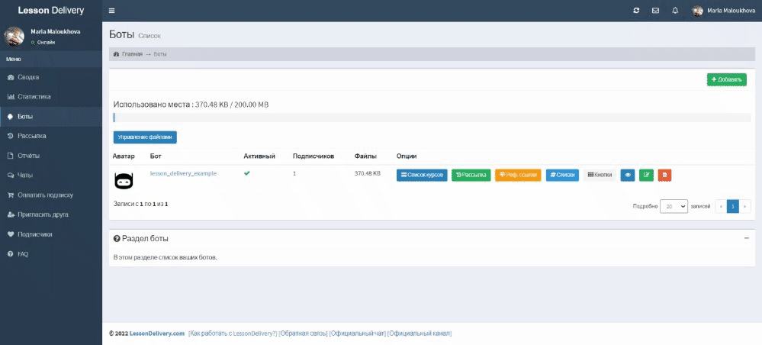Click the refresh icon in the top bar
762x345 pixels.
click(636, 11)
